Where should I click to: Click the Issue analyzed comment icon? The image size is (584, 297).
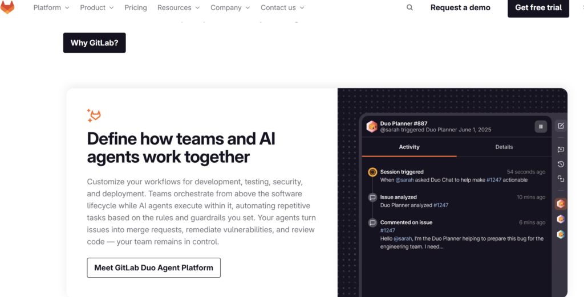(x=372, y=197)
